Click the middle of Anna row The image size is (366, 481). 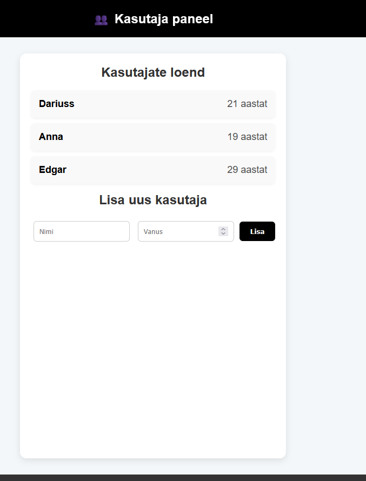pyautogui.click(x=153, y=137)
